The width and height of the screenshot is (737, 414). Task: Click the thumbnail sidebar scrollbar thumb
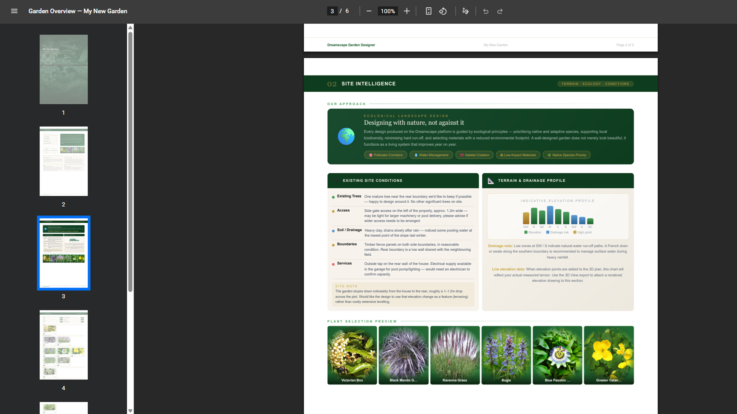(x=131, y=162)
